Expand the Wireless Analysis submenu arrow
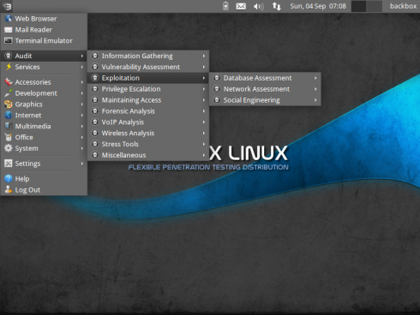420x315 pixels. pos(204,134)
